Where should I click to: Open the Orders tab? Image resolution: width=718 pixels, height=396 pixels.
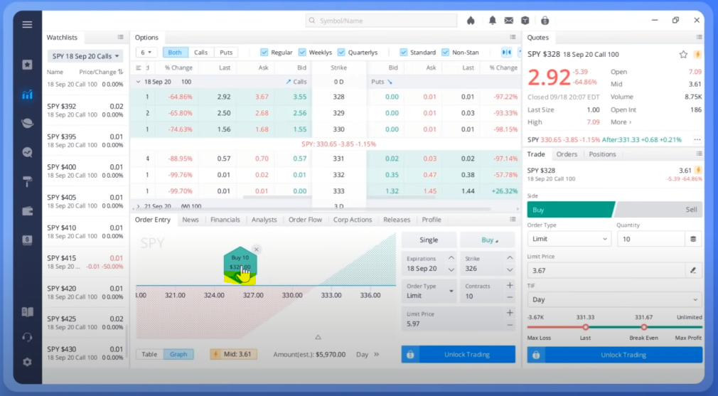(x=567, y=154)
